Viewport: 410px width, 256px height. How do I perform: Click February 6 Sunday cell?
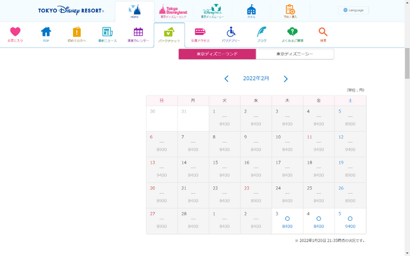coord(162,144)
